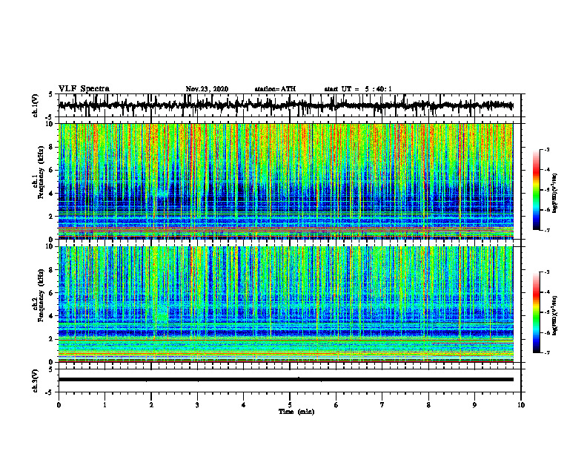Click the time axis tick label '5'
Screen dimensions: 587x454
290,405
